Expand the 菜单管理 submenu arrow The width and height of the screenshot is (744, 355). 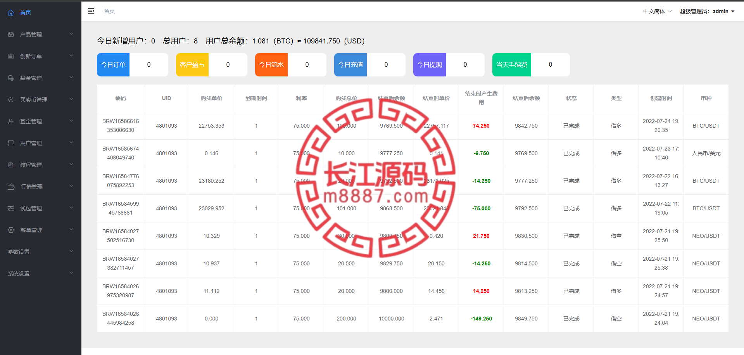(x=71, y=230)
